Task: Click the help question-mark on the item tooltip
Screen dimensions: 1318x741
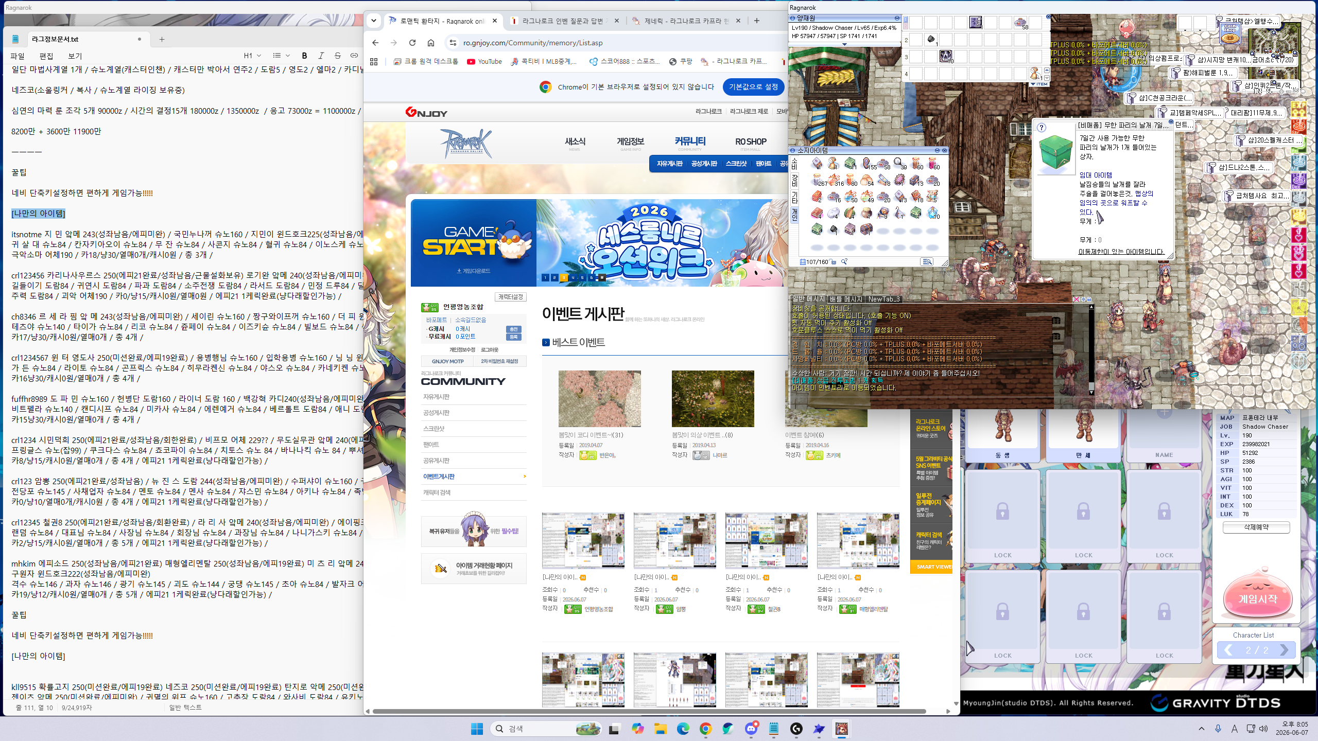Action: 1042,128
